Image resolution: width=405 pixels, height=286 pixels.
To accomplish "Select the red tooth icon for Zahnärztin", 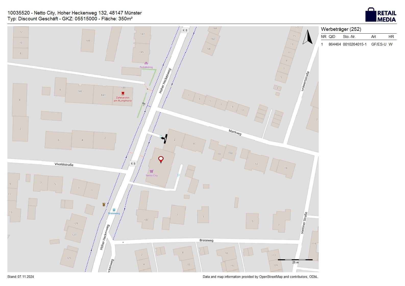I will [x=123, y=93].
